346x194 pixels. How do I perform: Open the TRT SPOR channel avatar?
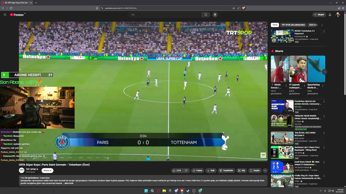[22, 170]
